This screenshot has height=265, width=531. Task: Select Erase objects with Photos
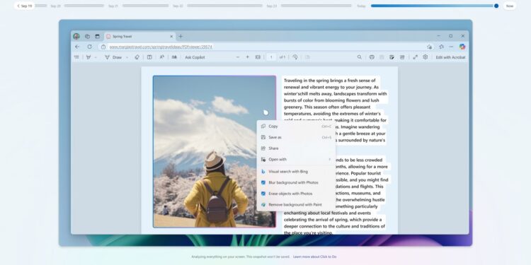[x=296, y=194]
